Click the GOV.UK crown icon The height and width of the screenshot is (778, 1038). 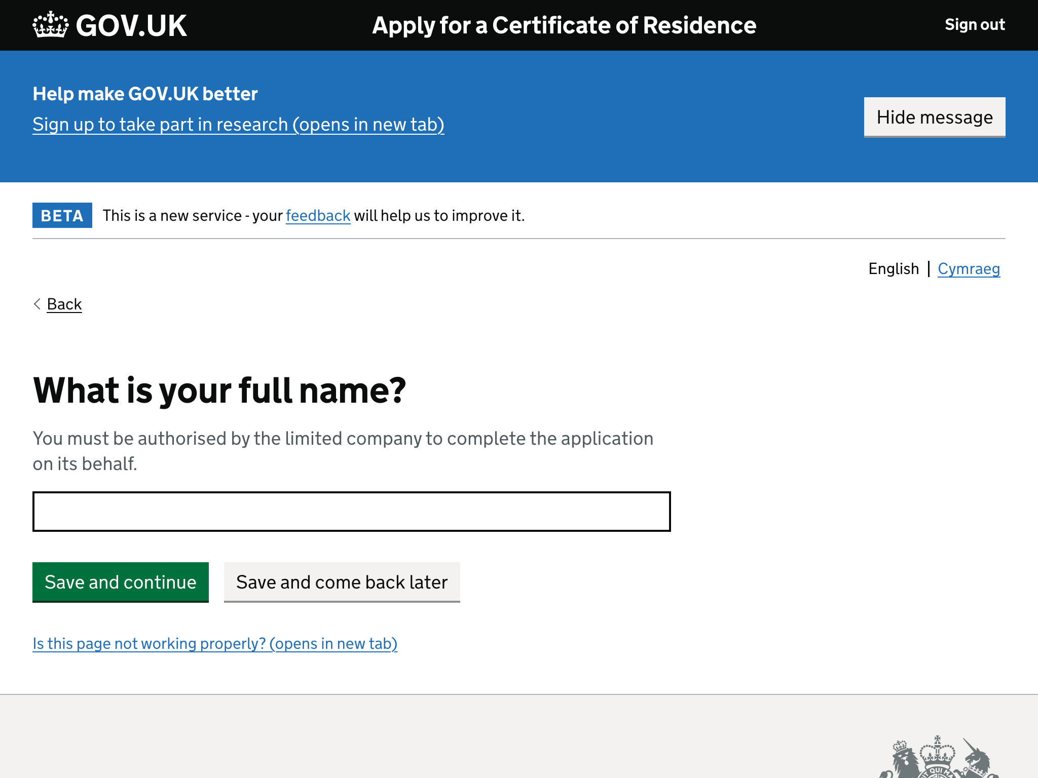(49, 24)
